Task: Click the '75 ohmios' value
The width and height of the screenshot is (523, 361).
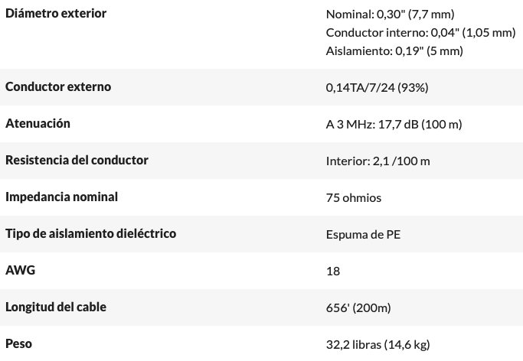Action: point(353,197)
